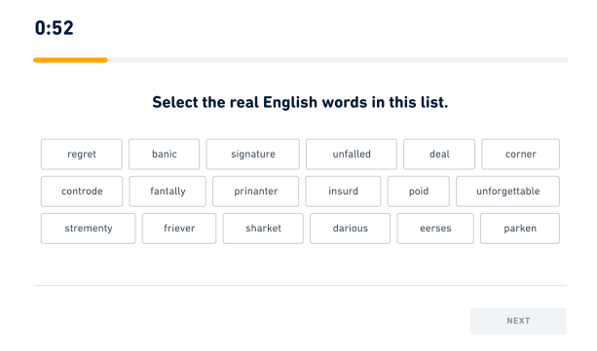Toggle the word 'unfalled'
Image resolution: width=597 pixels, height=351 pixels.
click(x=352, y=154)
